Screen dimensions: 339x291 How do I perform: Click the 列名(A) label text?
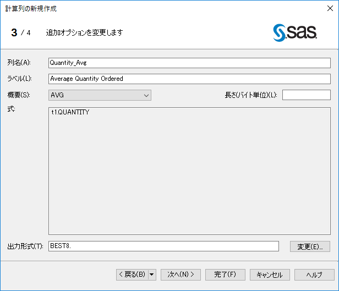tap(19, 63)
